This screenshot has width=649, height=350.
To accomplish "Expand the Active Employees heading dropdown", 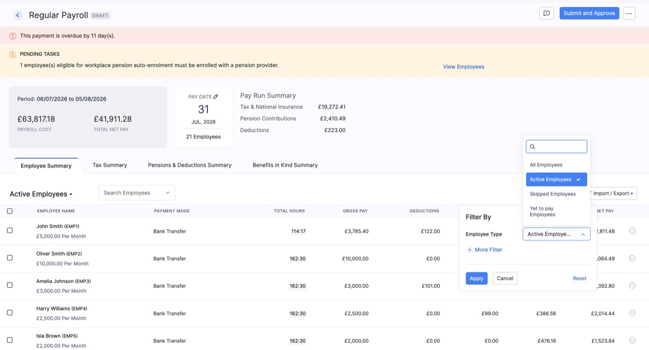I will click(x=41, y=194).
